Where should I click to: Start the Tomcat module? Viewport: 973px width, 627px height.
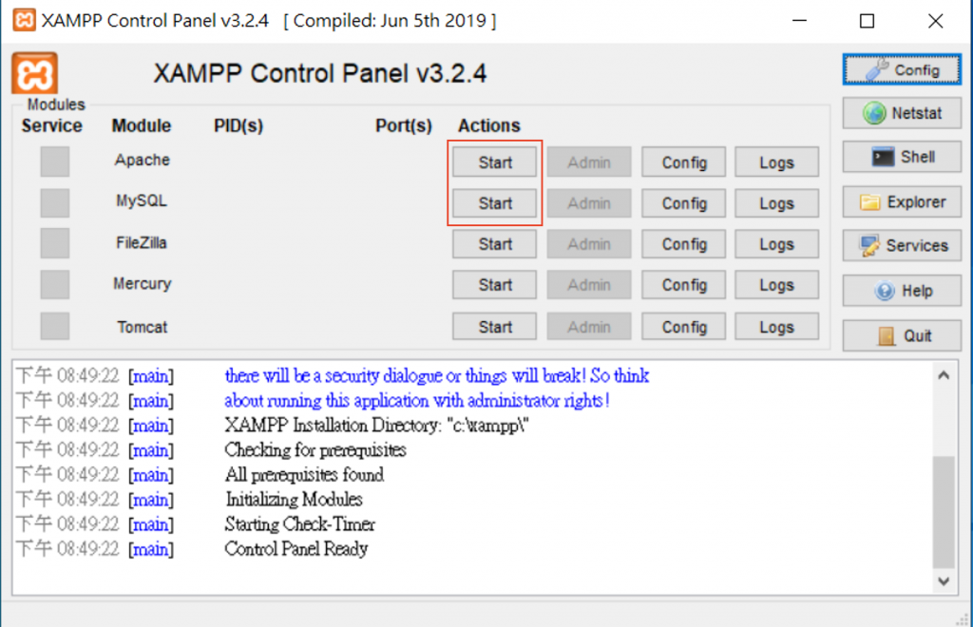click(494, 327)
